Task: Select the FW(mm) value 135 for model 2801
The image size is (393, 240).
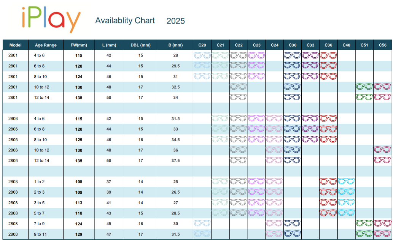Action: pos(79,98)
